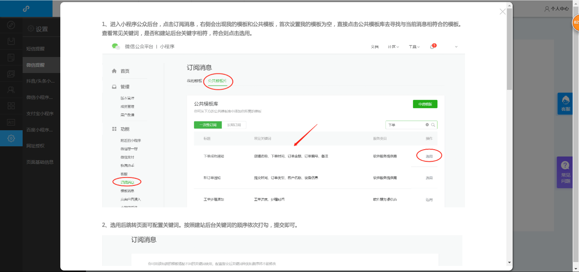
Task: Click the site logo icon in the blue header
Action: (26, 9)
